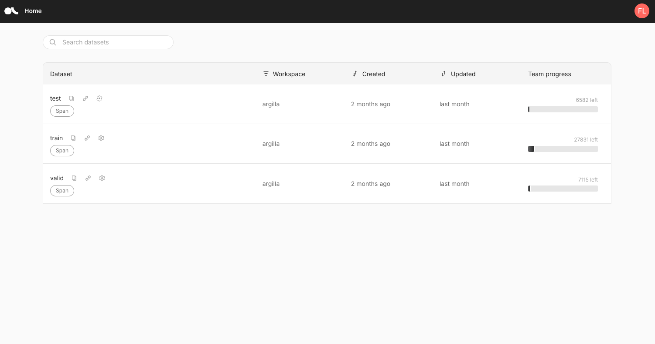
Task: Open the user menu via FL avatar
Action: [641, 11]
